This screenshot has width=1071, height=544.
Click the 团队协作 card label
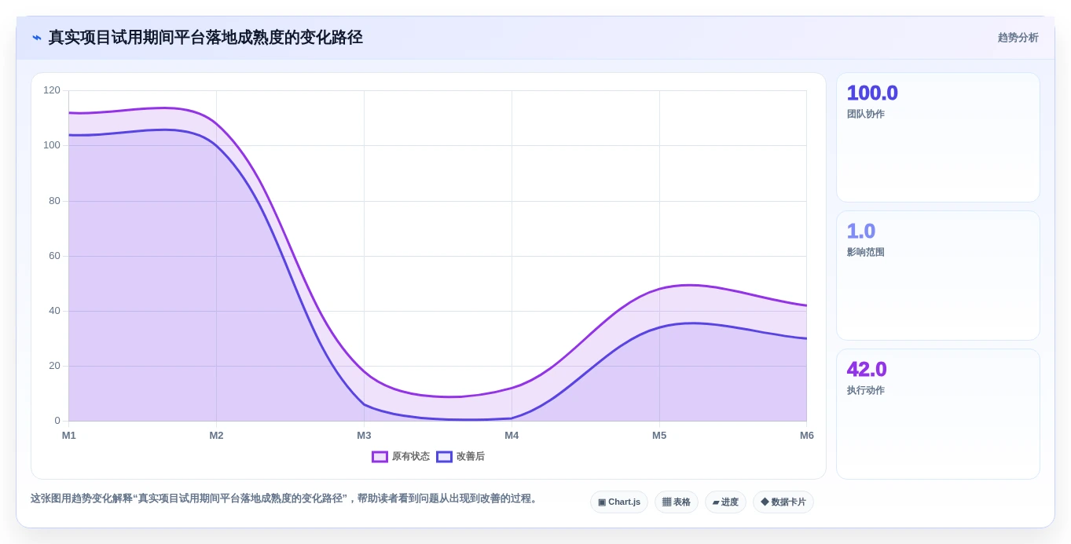coord(866,115)
